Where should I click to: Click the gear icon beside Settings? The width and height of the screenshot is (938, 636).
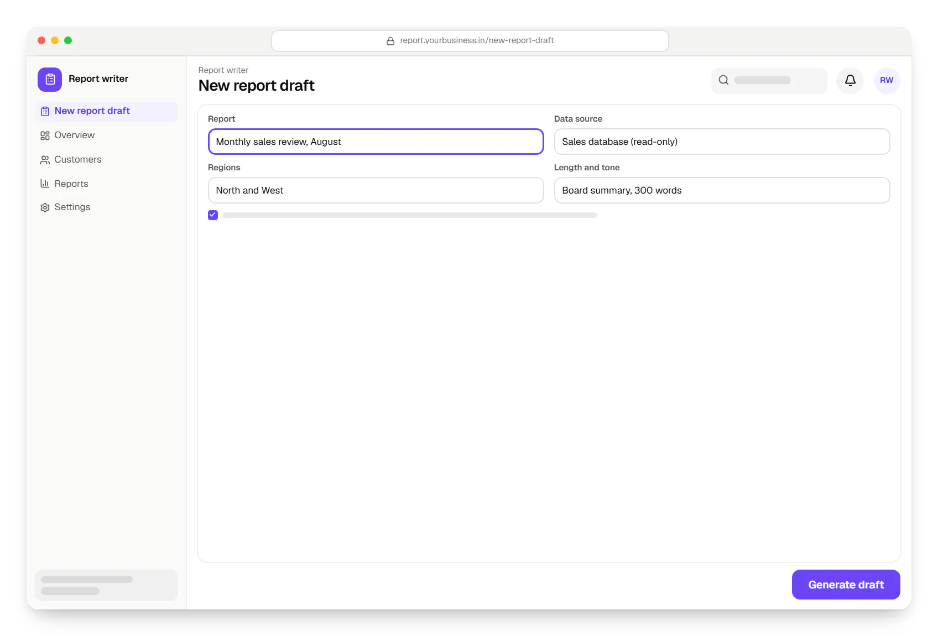click(45, 207)
